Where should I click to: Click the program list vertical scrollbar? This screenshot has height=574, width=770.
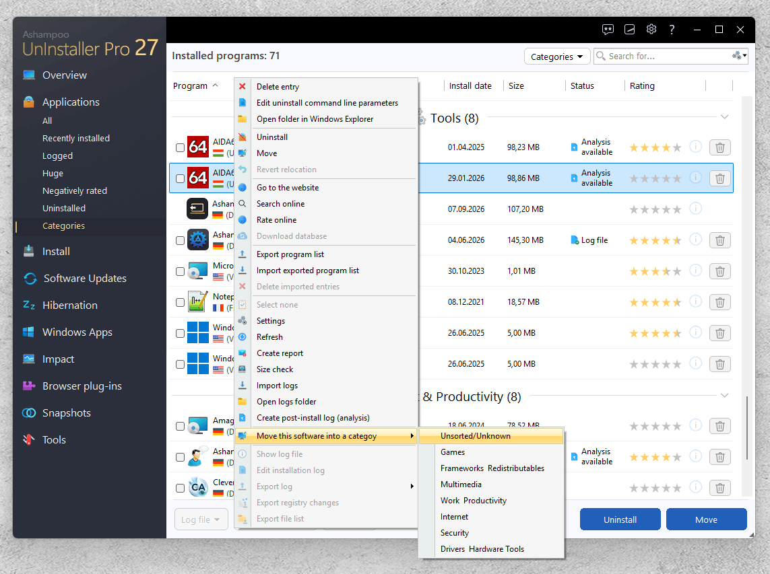coord(747,428)
